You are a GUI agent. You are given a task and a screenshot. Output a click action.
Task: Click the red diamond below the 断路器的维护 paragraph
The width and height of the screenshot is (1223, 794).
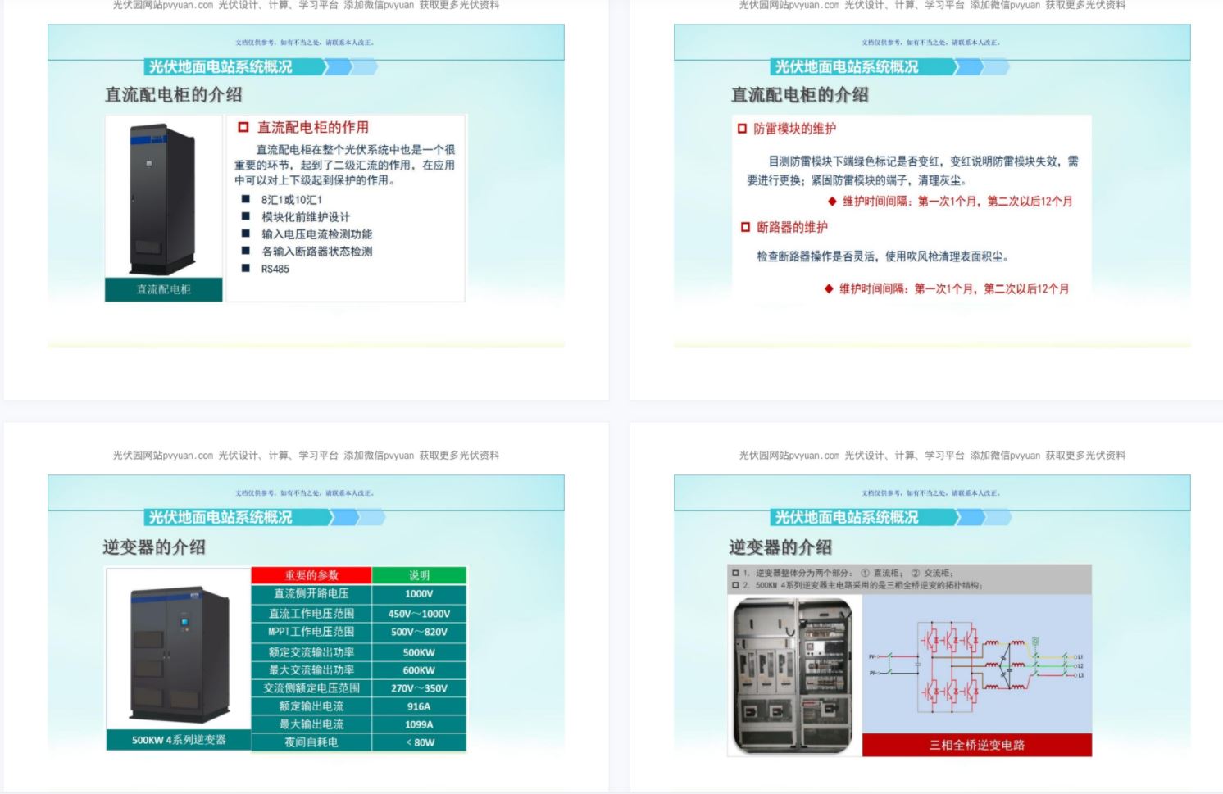pos(829,288)
